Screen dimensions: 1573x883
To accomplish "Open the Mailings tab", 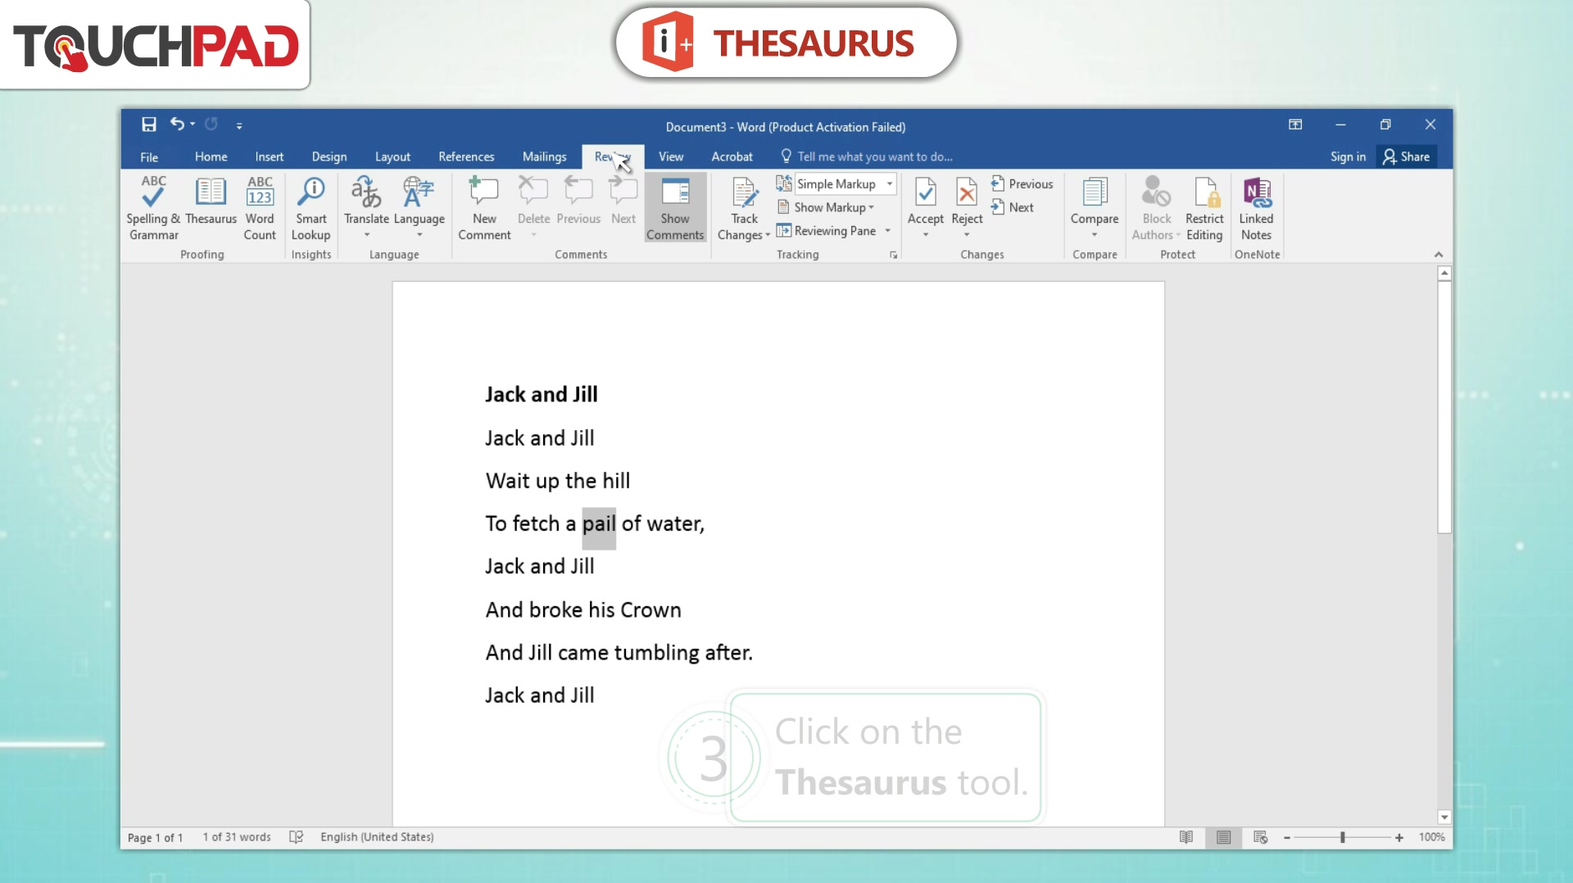I will [544, 156].
